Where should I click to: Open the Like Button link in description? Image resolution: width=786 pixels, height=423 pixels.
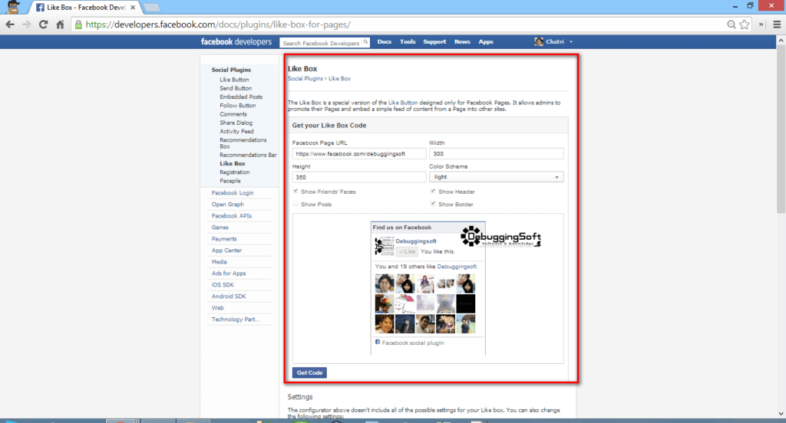(402, 103)
